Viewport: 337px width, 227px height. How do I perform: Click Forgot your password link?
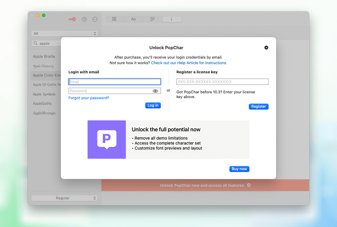[89, 98]
